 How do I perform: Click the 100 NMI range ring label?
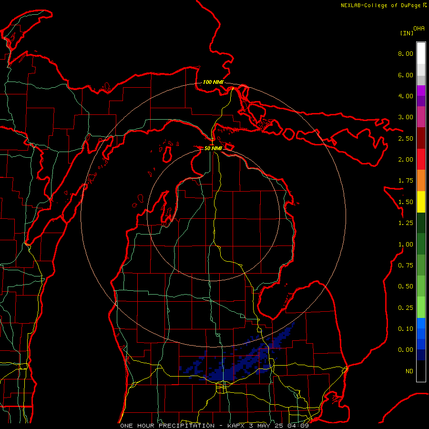click(x=213, y=82)
